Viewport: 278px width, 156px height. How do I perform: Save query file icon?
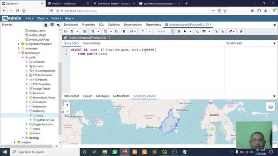[x=72, y=31]
